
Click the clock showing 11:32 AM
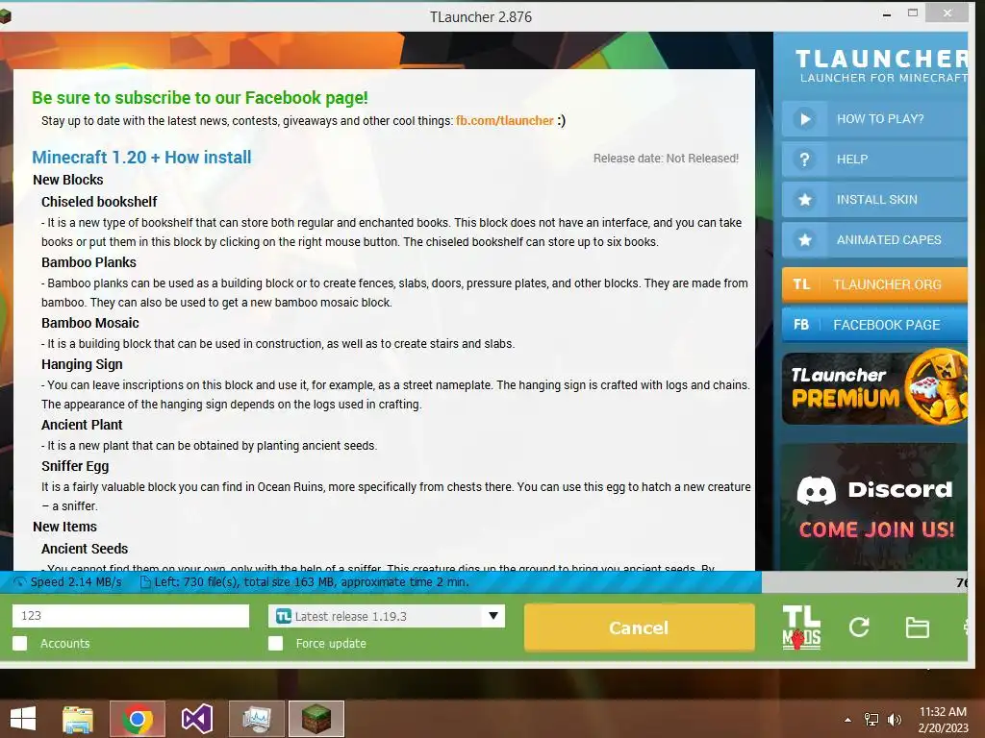[943, 712]
